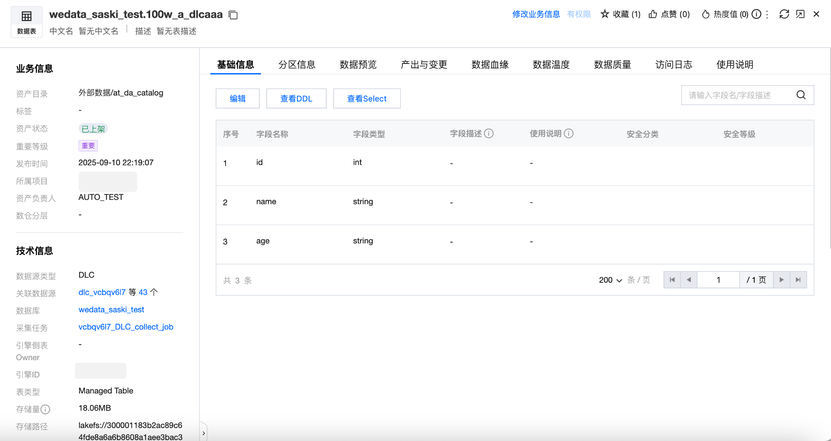Expand the left panel collapse arrow
The width and height of the screenshot is (831, 441).
203,433
